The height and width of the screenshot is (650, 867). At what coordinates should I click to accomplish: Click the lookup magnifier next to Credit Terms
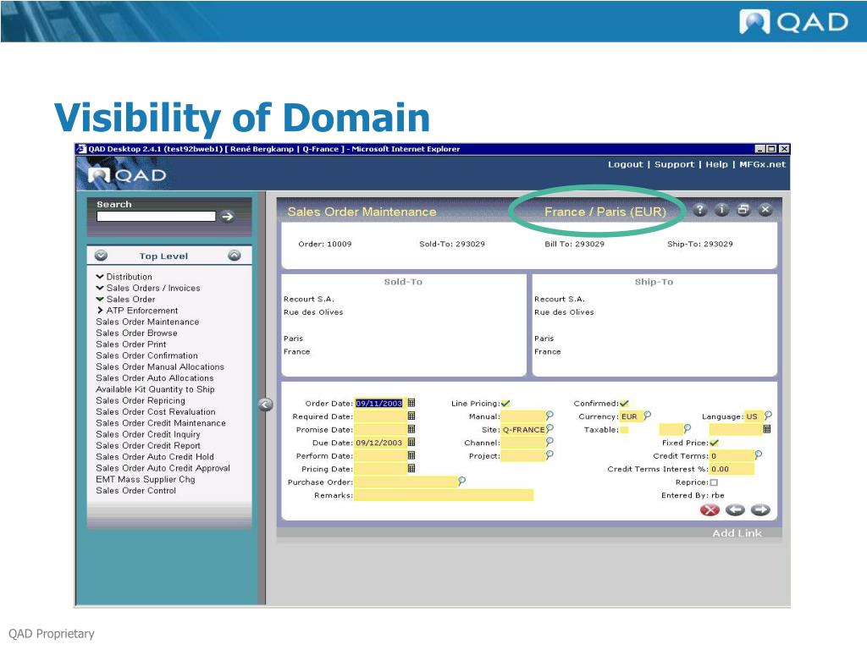[759, 454]
